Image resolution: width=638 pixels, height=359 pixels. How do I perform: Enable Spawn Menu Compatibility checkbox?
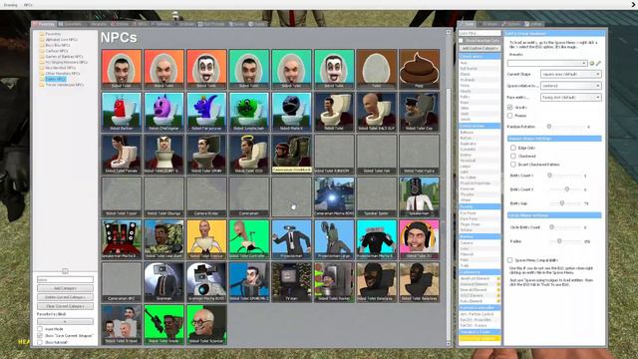[509, 259]
